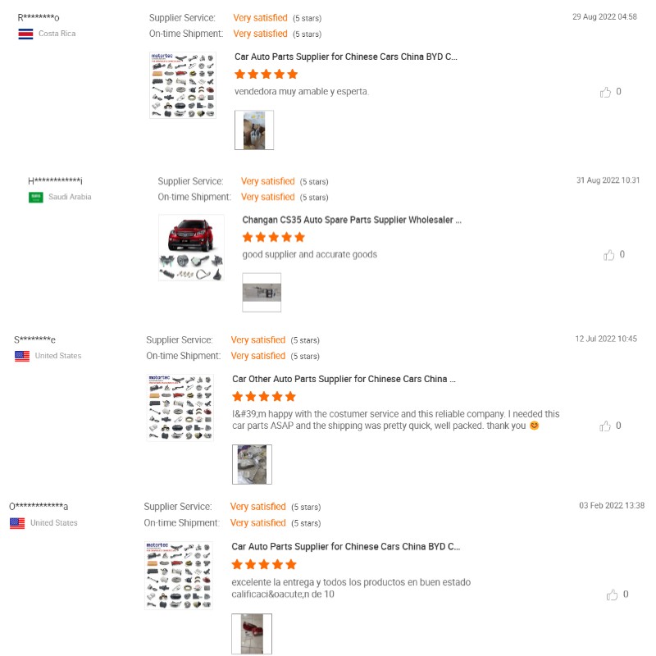Open first 'Car Auto Parts Supplier' BYD link
656x656 pixels.
(x=346, y=57)
